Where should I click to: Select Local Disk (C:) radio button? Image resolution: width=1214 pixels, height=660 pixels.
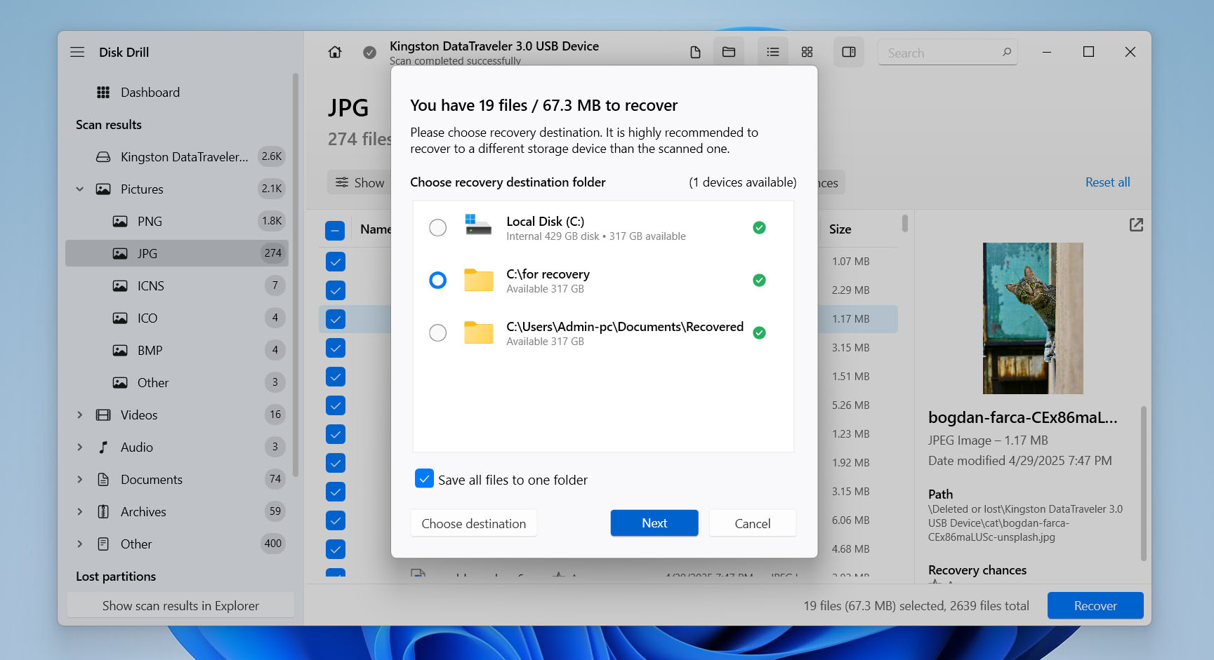point(437,227)
